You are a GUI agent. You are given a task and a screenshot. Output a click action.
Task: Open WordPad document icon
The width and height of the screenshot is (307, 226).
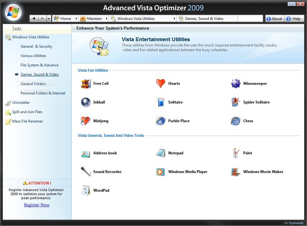click(x=86, y=190)
